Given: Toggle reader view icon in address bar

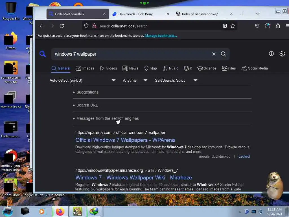Looking at the screenshot, I should click(225, 26).
